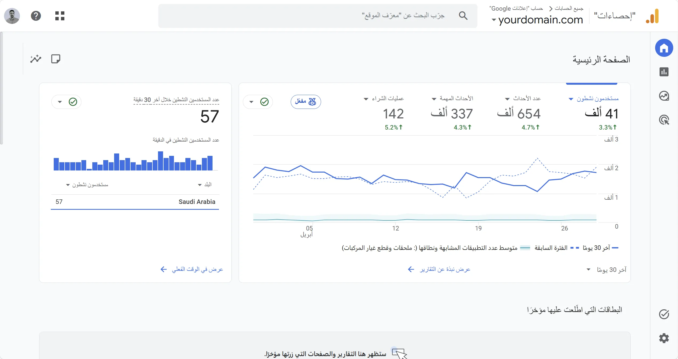678x359 pixels.
Task: Click into the search input field
Action: click(318, 16)
